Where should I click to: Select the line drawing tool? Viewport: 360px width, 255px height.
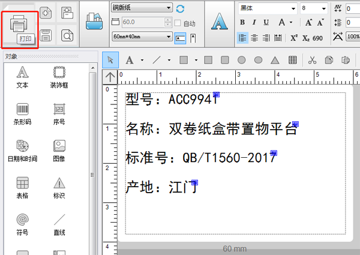[x=157, y=60]
